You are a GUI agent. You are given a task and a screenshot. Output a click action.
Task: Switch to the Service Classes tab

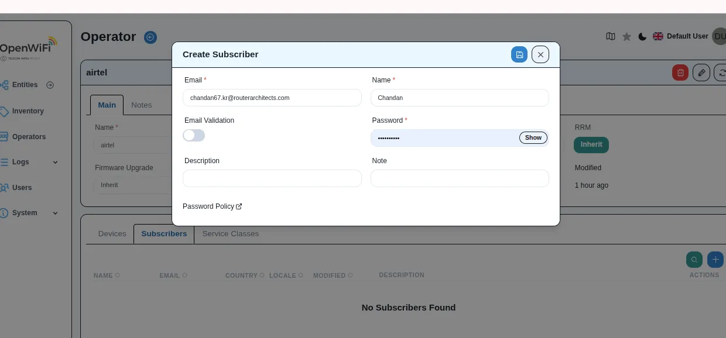230,233
